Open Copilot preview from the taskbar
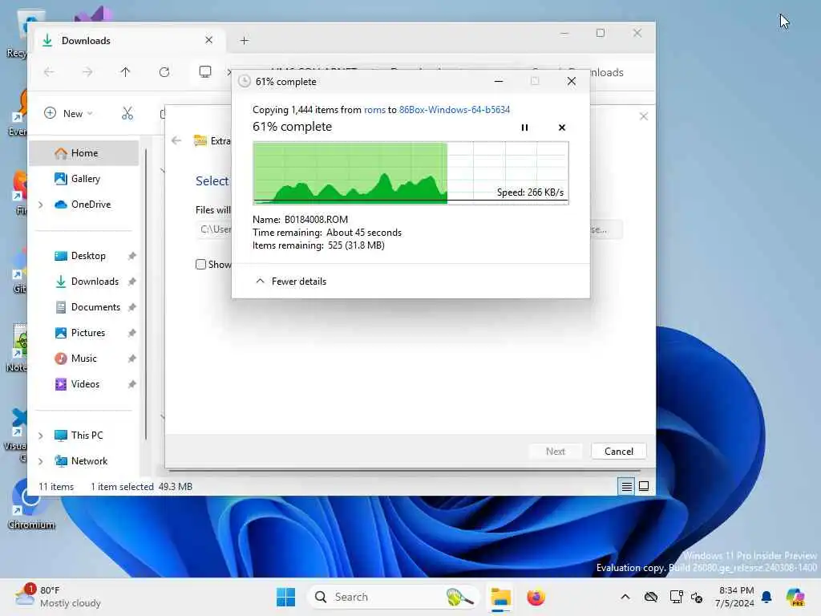Image resolution: width=821 pixels, height=616 pixels. [795, 597]
